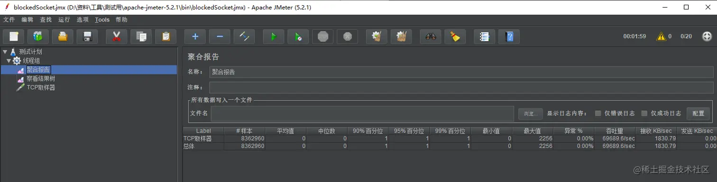Image resolution: width=717 pixels, height=182 pixels.
Task: Open the 帮助 menu
Action: 121,20
